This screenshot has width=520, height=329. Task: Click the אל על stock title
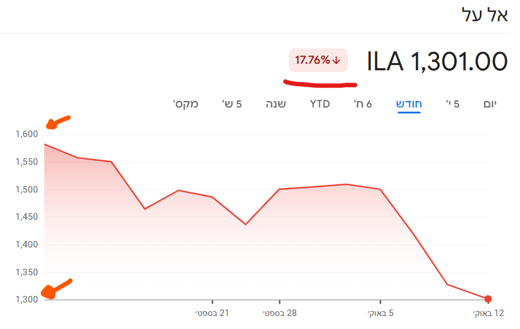tap(484, 16)
